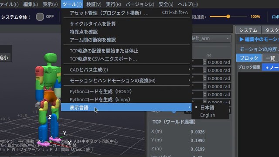
Task: Click TCP Z (m) value 0.6199
Action: 197,149
